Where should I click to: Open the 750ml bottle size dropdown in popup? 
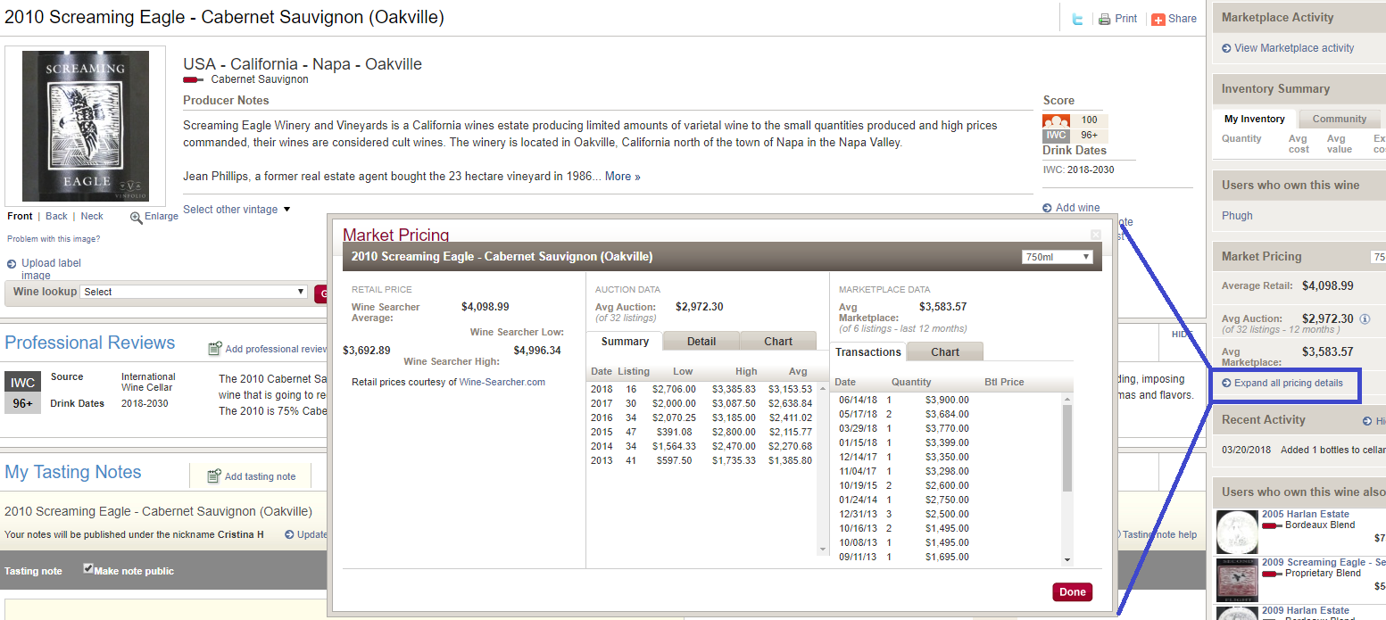[x=1058, y=257]
